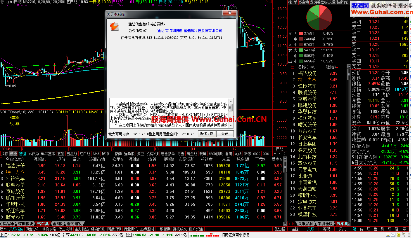415x238 pixels.
Task: Open the 通达信 company copyright link
Action: click(189, 31)
